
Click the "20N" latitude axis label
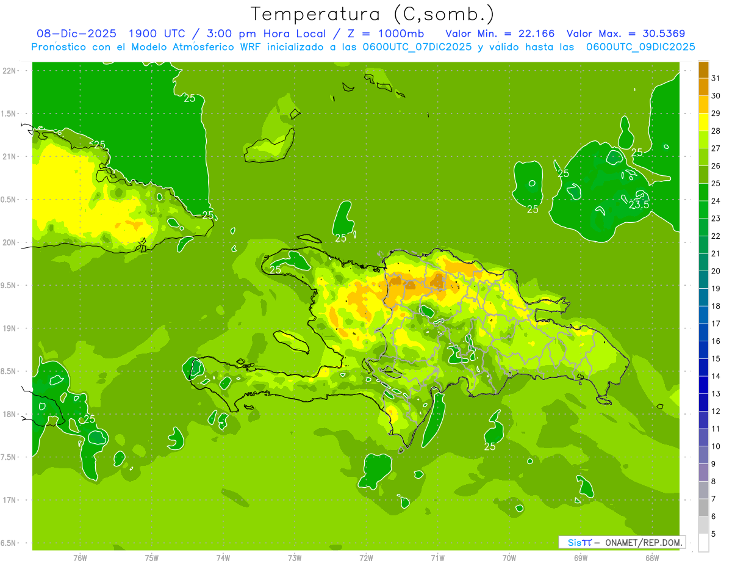[9, 242]
